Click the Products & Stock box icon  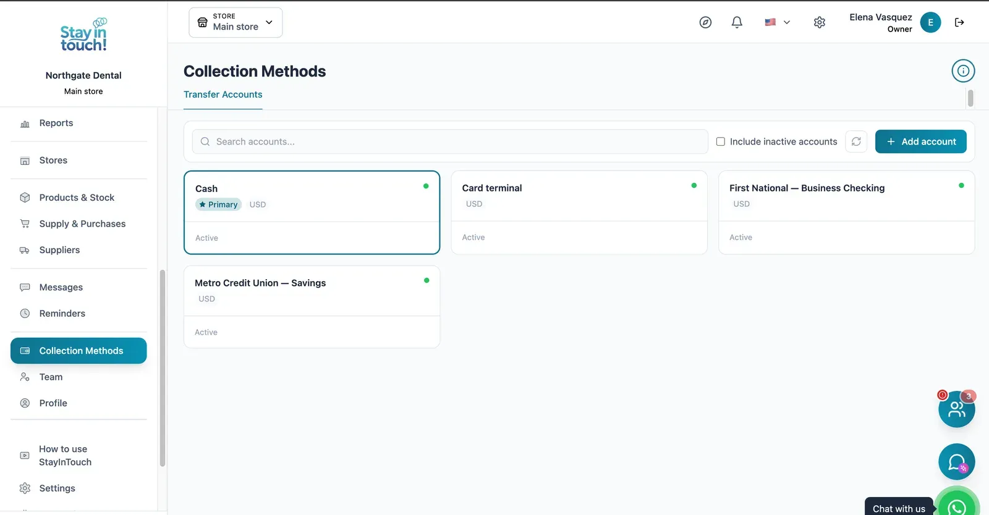pyautogui.click(x=25, y=198)
